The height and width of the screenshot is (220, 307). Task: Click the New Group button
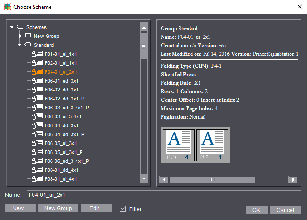pyautogui.click(x=58, y=208)
